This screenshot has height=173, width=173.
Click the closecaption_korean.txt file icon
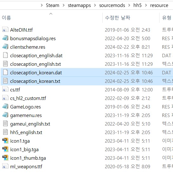click(x=5, y=81)
